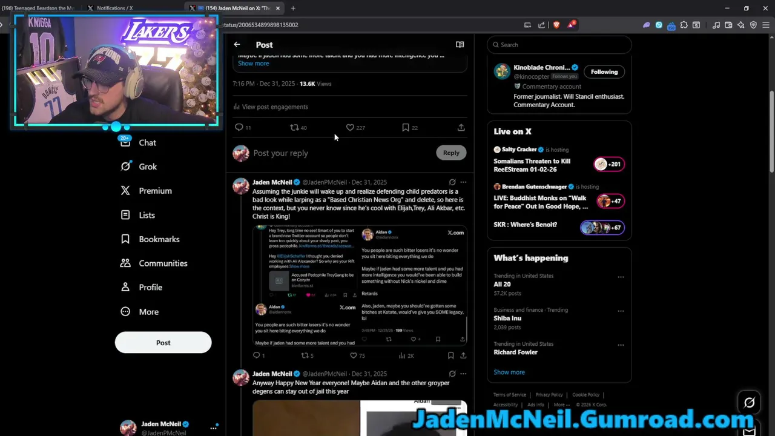Open Profile from the sidebar
This screenshot has height=436, width=775.
pos(142,287)
